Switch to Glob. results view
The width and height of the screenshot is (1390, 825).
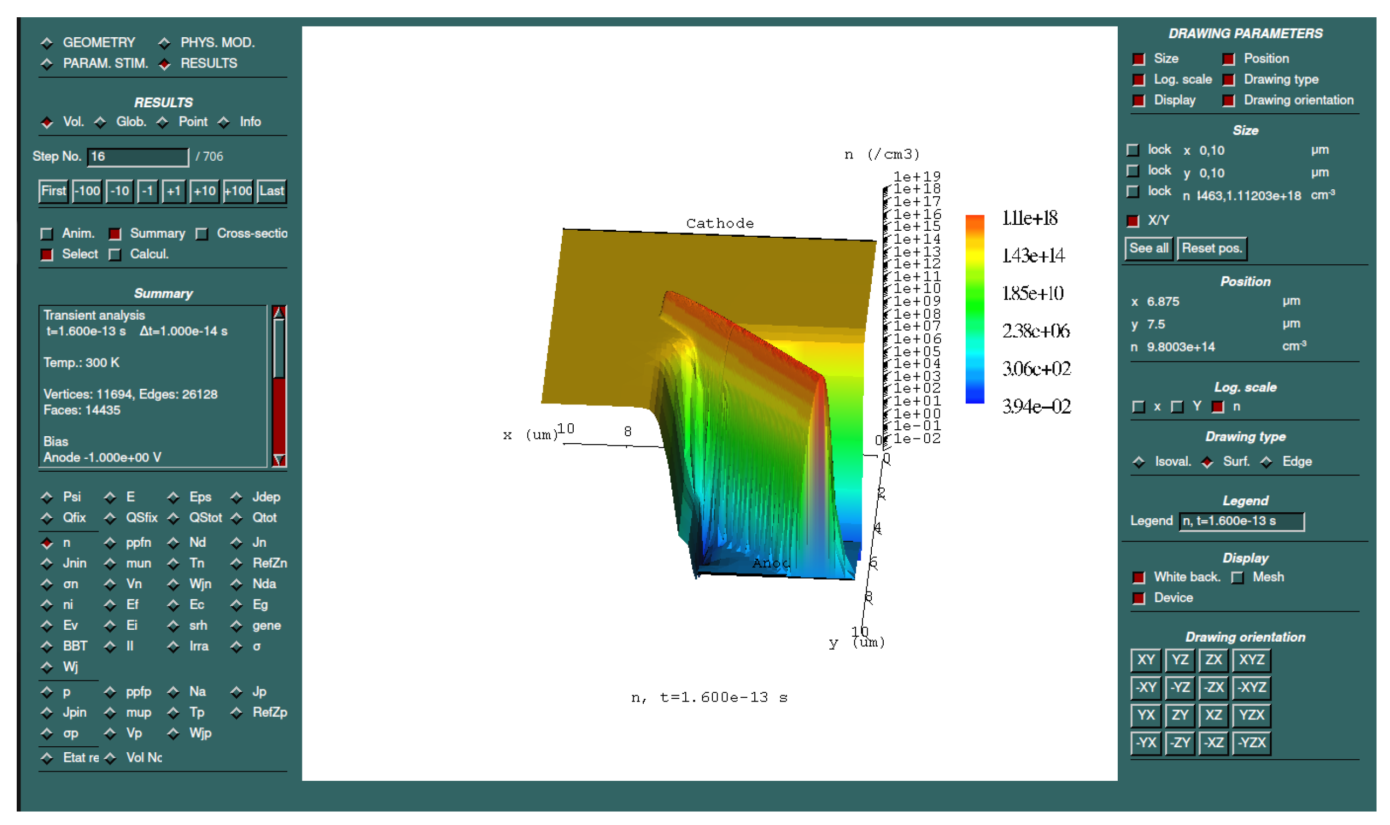pos(101,122)
